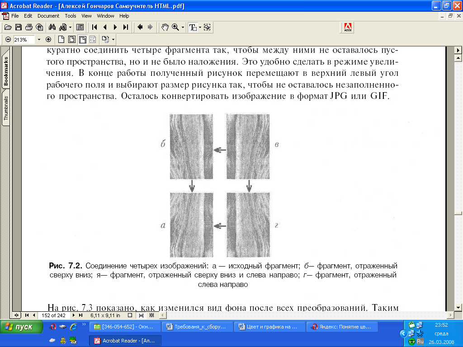Switch to Яндекс: Понятие цв Opera taskbar button

(x=342, y=327)
